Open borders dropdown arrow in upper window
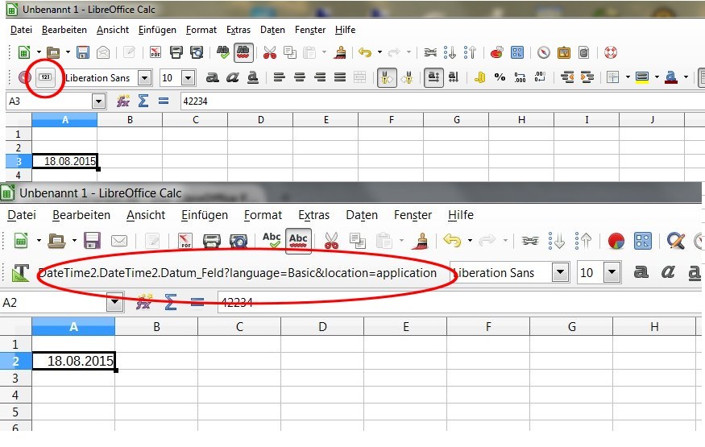This screenshot has width=705, height=447. (628, 77)
